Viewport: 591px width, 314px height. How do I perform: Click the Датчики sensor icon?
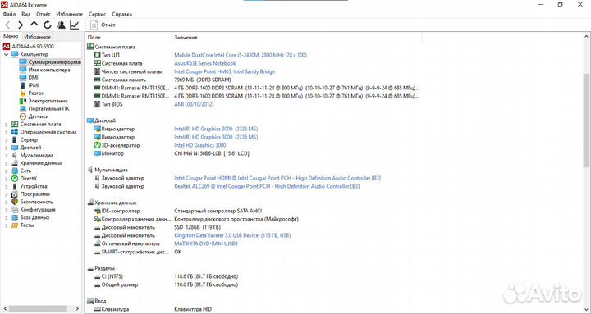(23, 116)
